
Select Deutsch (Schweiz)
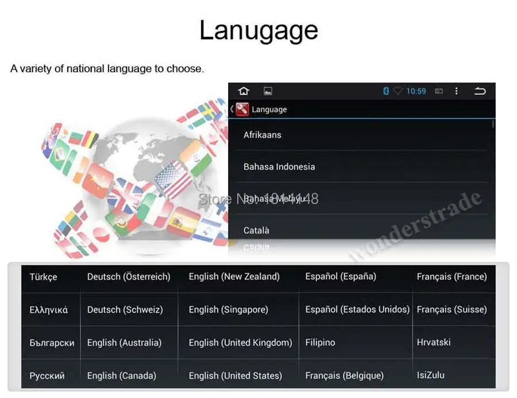[125, 310]
